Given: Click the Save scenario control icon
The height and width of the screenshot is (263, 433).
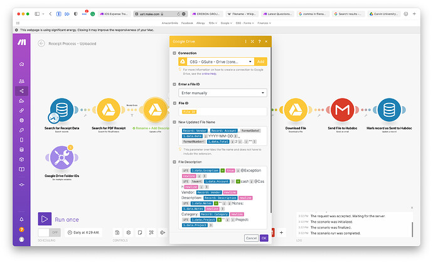Looking at the screenshot, I should tap(117, 233).
